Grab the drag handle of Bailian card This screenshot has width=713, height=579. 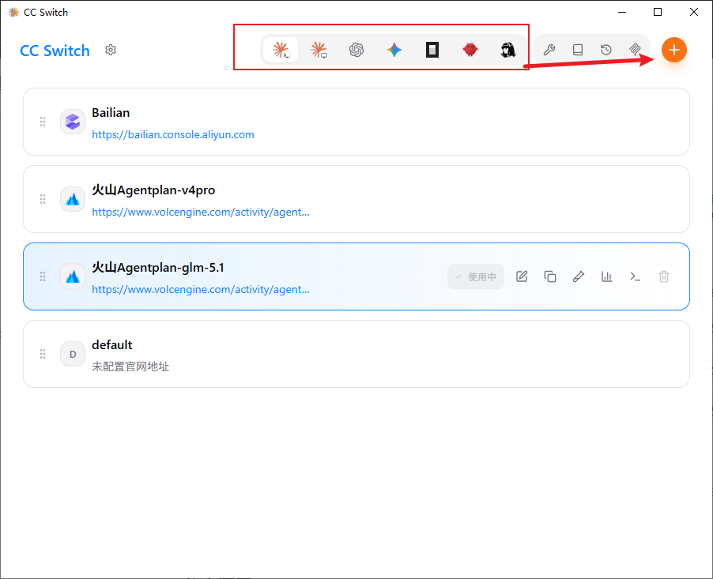43,122
